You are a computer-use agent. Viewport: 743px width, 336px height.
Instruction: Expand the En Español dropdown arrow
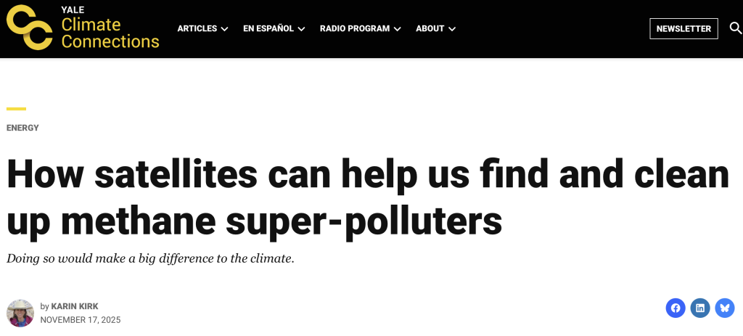point(301,29)
